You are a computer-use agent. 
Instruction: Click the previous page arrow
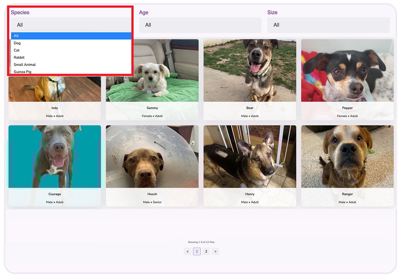click(187, 251)
